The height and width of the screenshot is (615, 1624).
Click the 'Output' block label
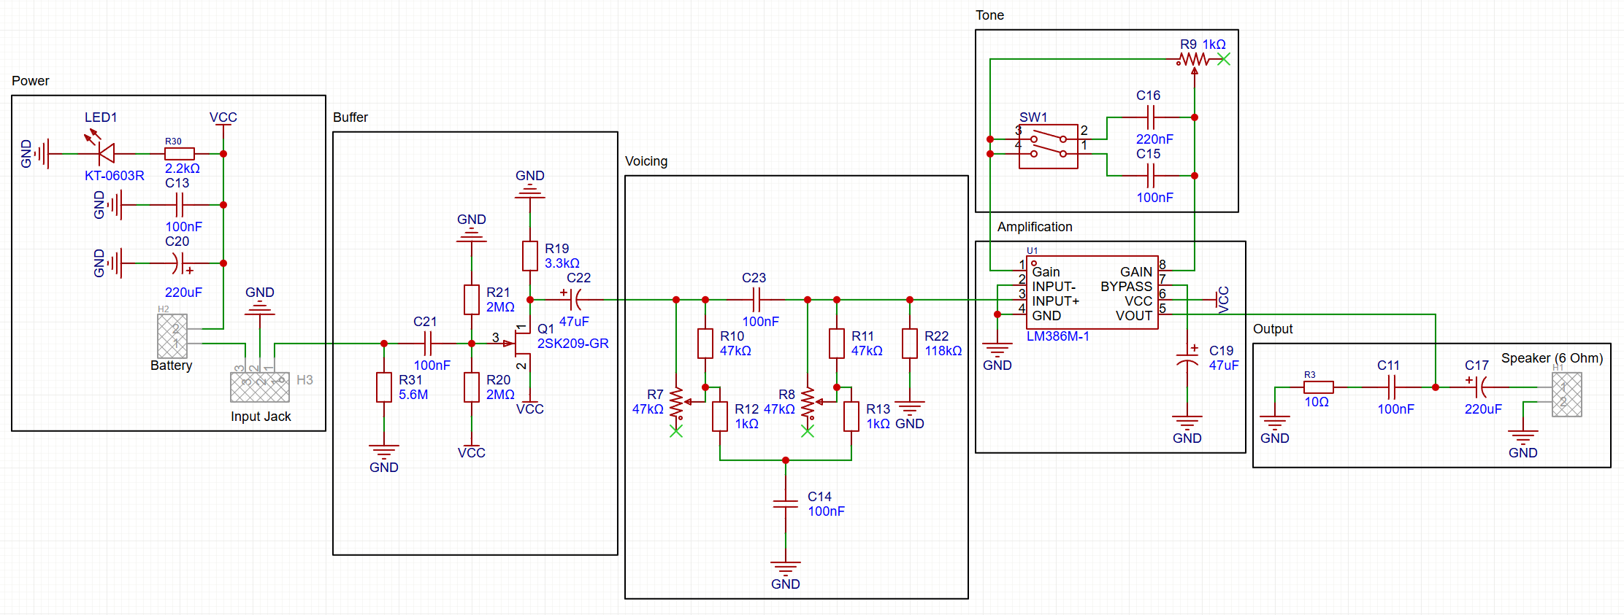(x=1273, y=329)
